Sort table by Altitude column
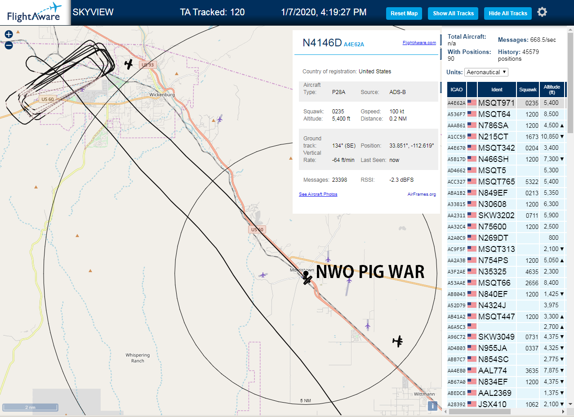Screen dimensions: 574x417 point(552,90)
